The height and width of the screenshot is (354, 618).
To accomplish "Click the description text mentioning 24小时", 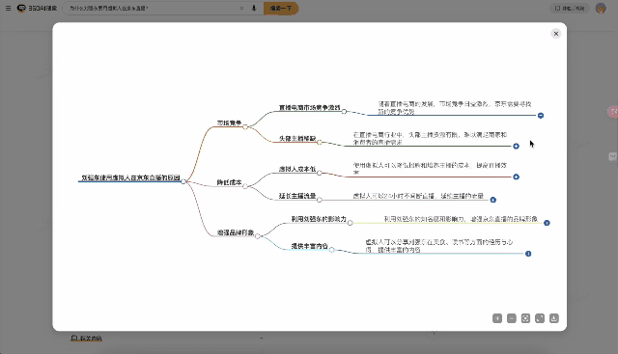I will coord(418,196).
